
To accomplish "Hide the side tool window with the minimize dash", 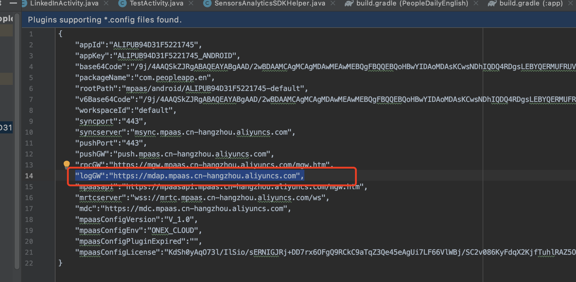I will pos(13,3).
